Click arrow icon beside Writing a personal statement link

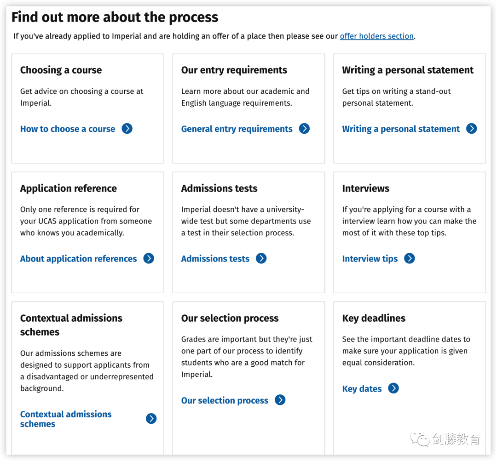[472, 129]
